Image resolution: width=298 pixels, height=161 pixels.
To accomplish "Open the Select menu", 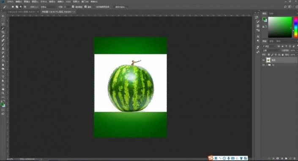I will click(52, 2).
